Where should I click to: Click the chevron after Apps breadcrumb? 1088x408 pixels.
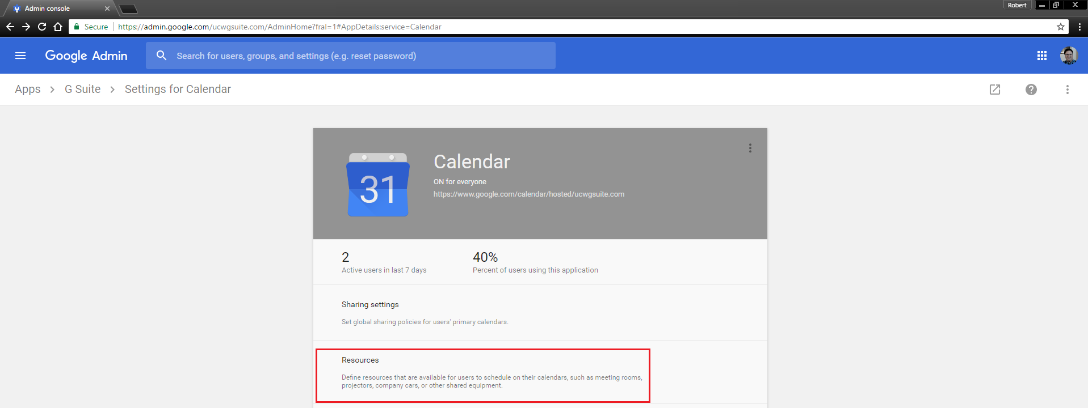click(x=52, y=90)
